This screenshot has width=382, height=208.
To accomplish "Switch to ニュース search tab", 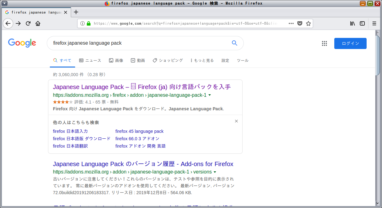I will (90, 60).
